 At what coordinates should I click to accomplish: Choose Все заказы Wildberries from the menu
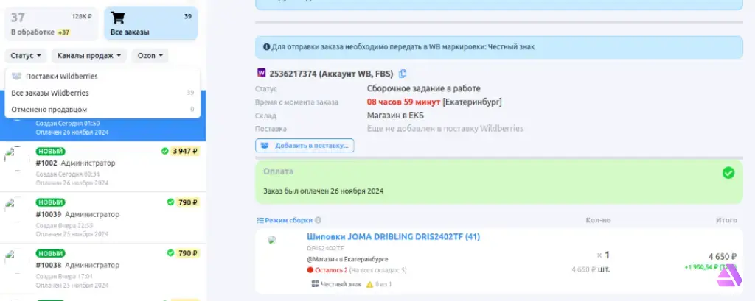click(102, 93)
